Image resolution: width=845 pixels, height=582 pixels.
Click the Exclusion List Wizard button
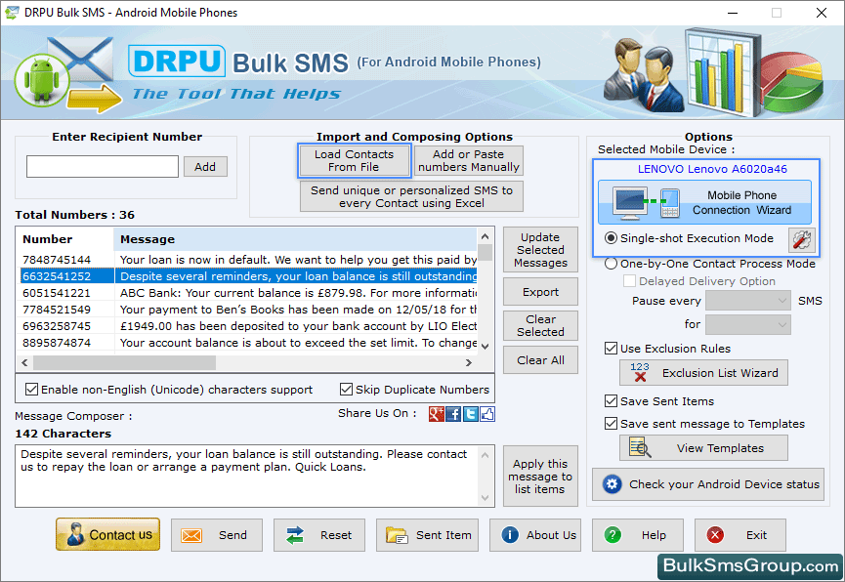coord(703,373)
